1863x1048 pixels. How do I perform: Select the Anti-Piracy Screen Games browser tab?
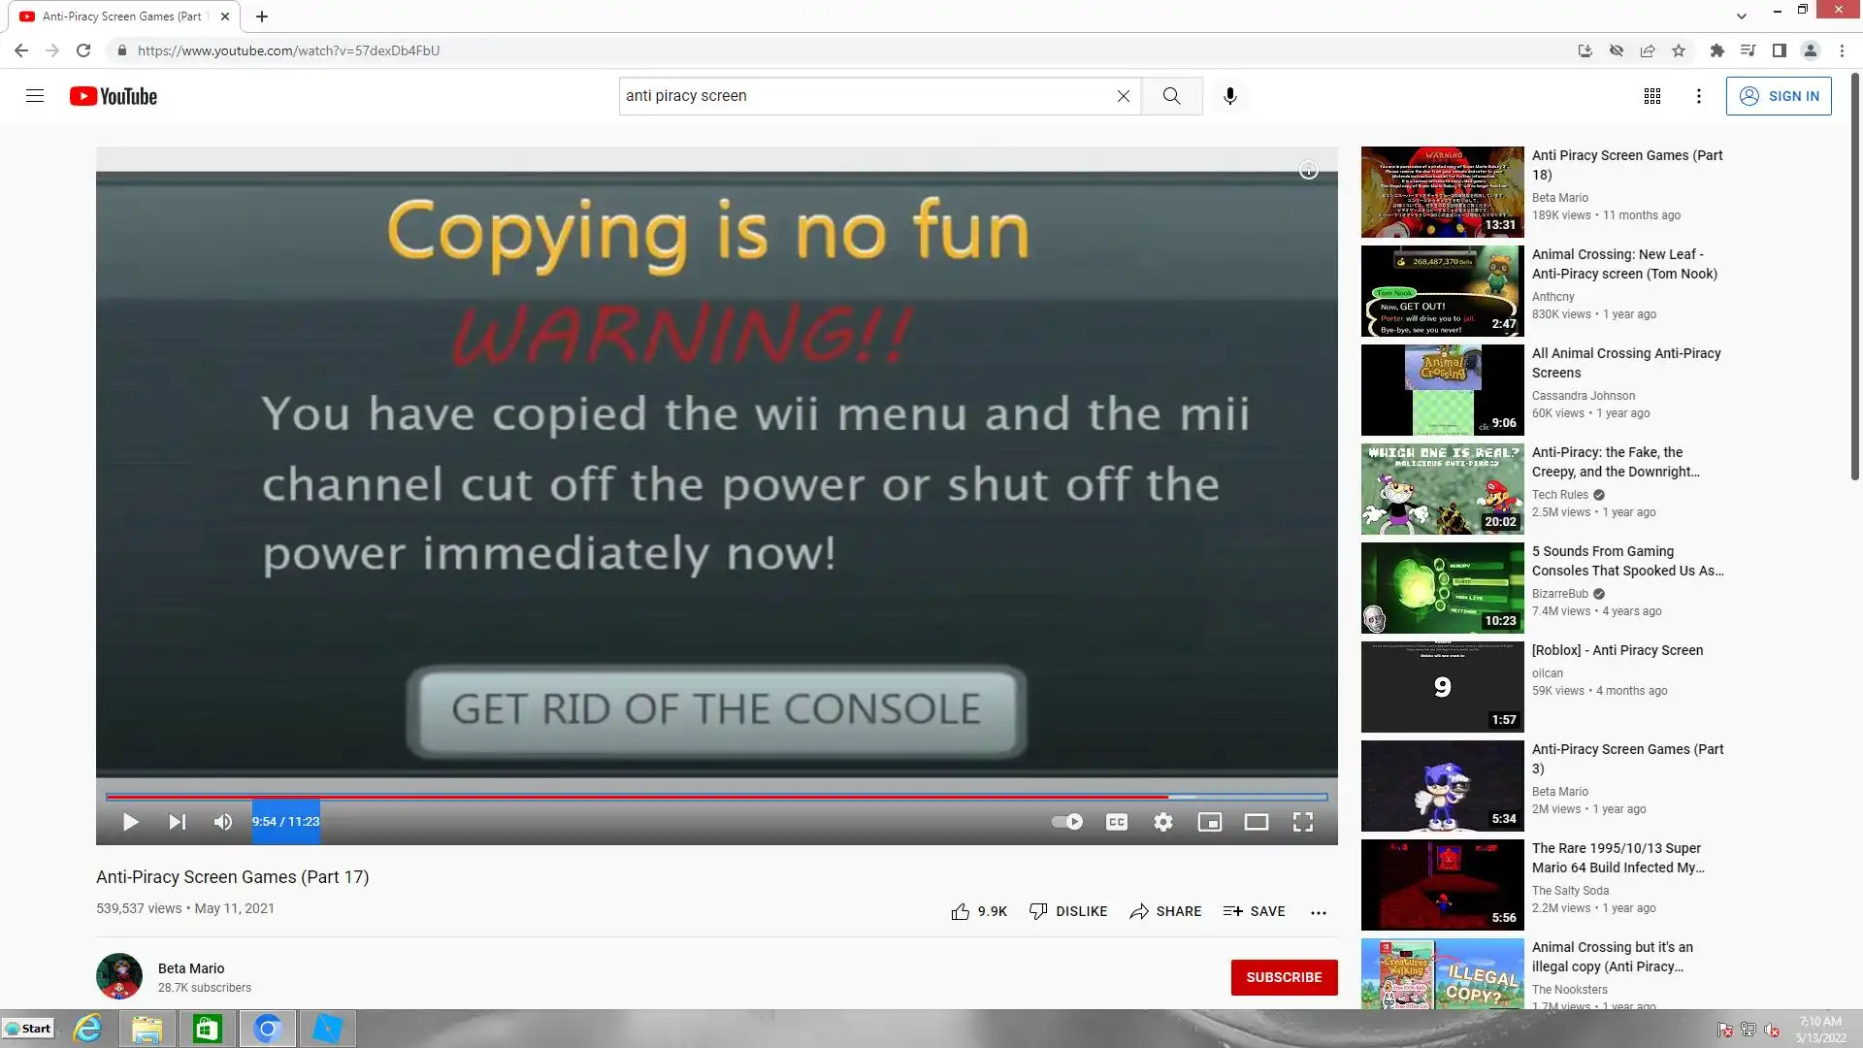point(121,16)
